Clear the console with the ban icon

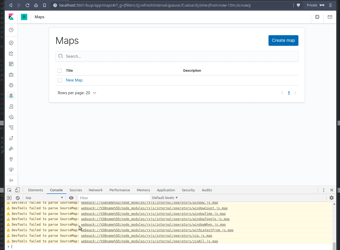(x=18, y=198)
